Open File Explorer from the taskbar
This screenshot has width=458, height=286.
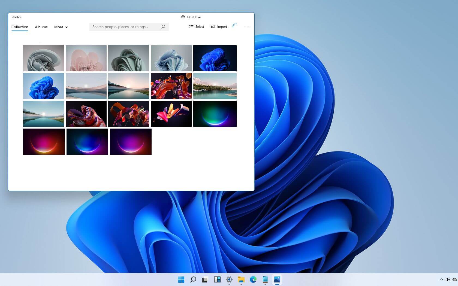(242, 280)
